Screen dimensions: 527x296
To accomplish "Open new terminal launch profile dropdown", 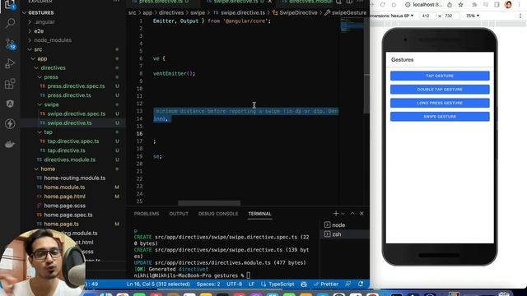I will click(x=343, y=214).
